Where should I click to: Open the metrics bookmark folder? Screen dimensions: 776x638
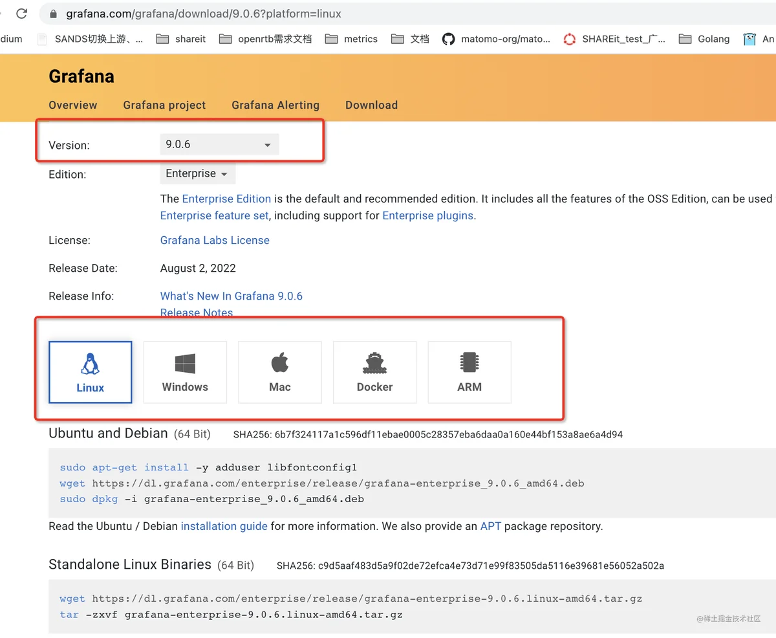(351, 39)
